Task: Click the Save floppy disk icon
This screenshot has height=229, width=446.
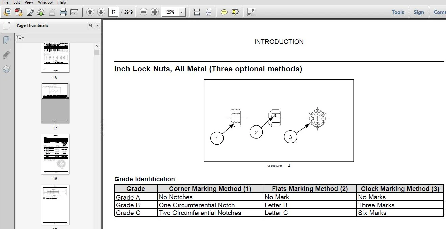Action: [52, 13]
